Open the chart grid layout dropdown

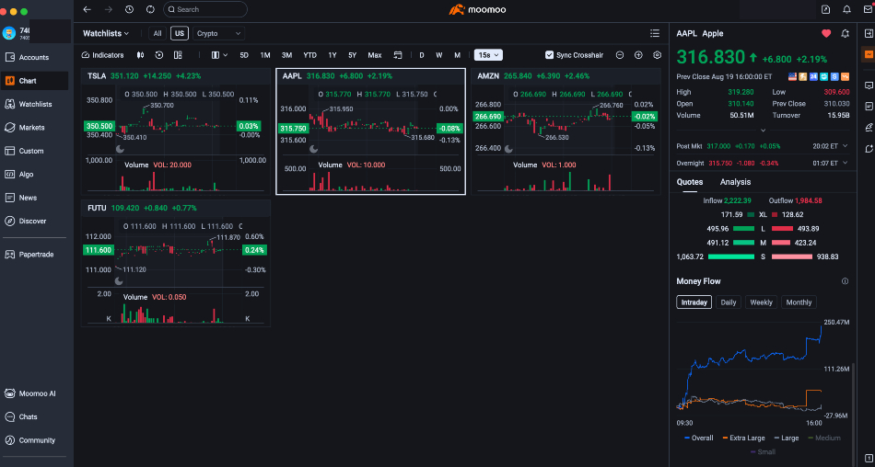coord(219,55)
